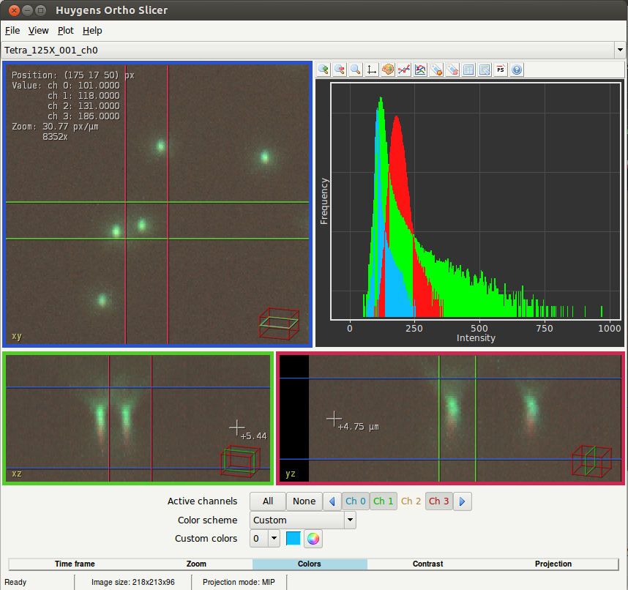The image size is (628, 590).
Task: Open the Plot menu
Action: pyautogui.click(x=66, y=31)
